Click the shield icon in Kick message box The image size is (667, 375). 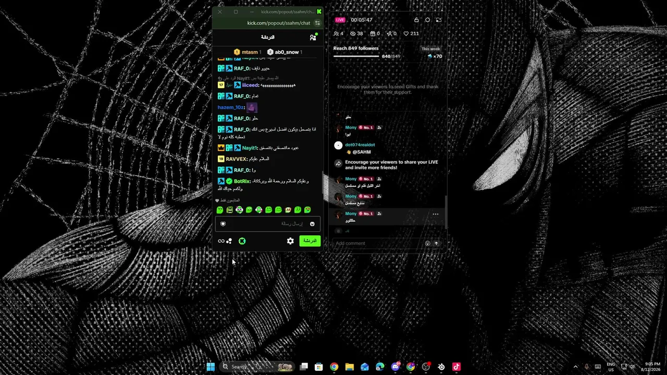coord(223,224)
